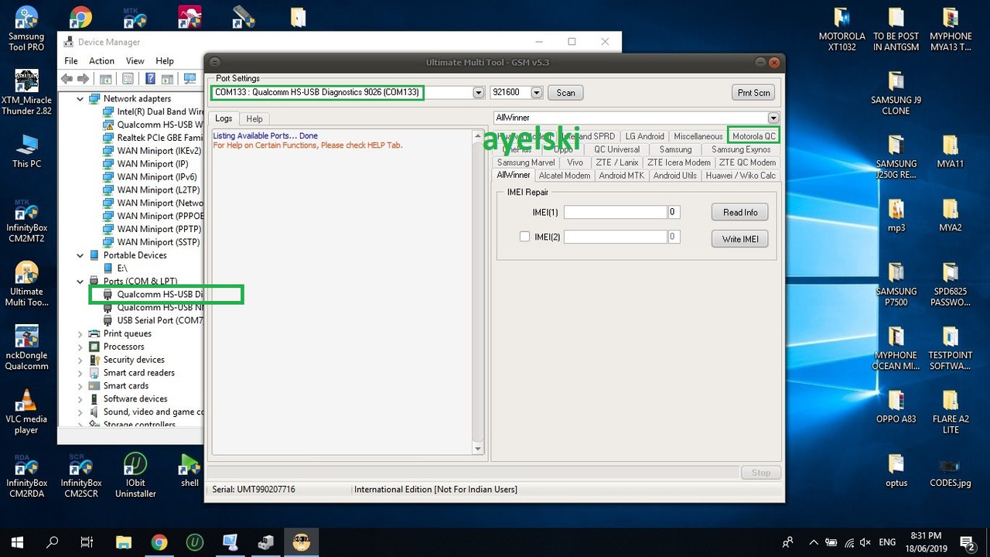Switch to the QC Universal tab
This screenshot has height=557, width=990.
click(616, 149)
